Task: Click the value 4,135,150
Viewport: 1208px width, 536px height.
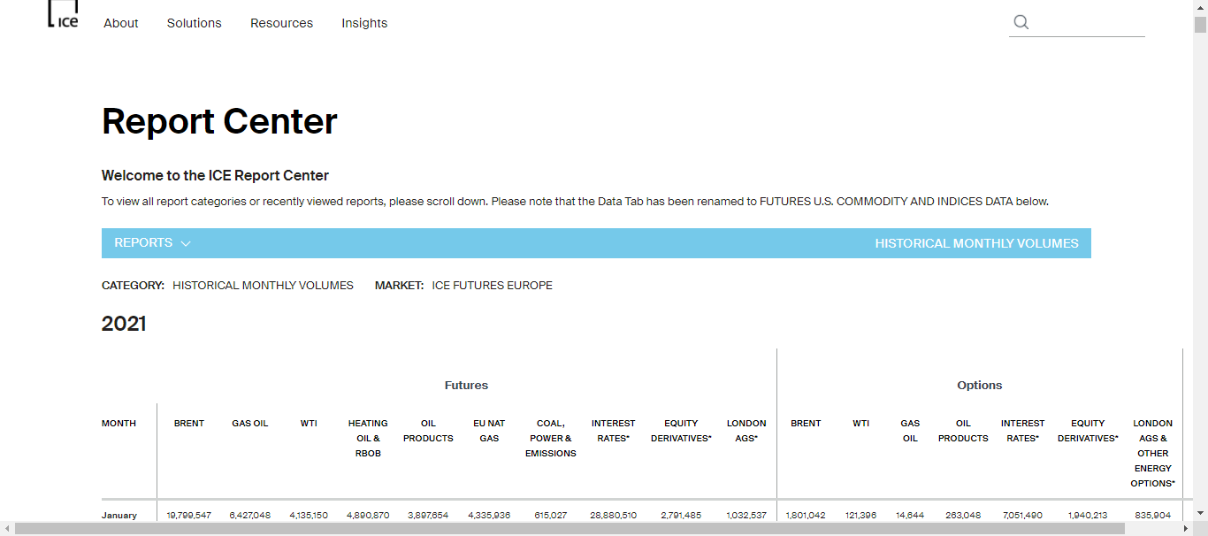Action: coord(309,516)
